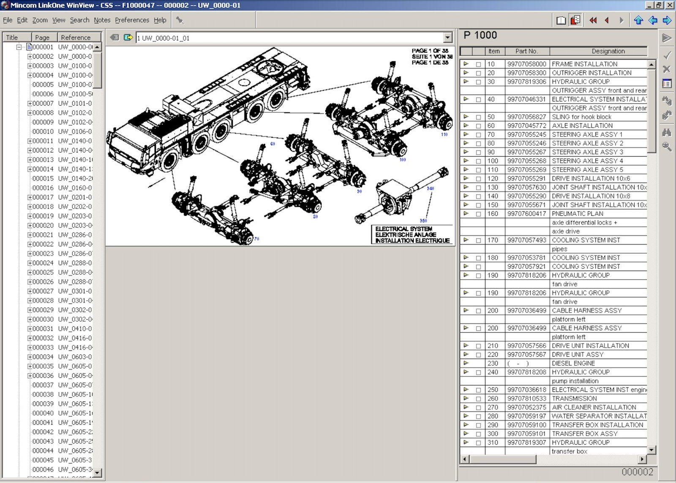Image resolution: width=676 pixels, height=483 pixels.
Task: Open the File menu
Action: pyautogui.click(x=8, y=20)
